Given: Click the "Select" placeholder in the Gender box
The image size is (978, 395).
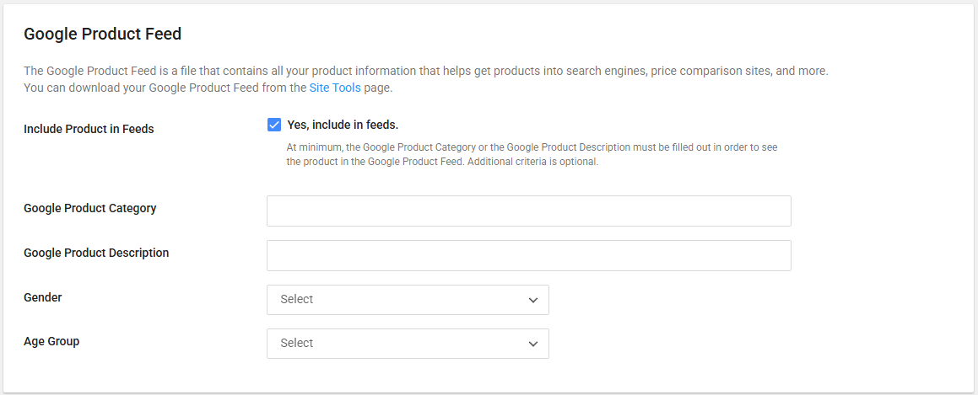Looking at the screenshot, I should tap(297, 300).
